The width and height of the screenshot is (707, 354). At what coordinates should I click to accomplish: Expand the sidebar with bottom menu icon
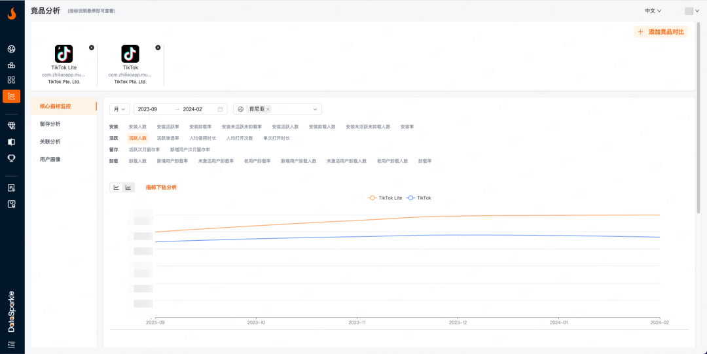(x=11, y=345)
